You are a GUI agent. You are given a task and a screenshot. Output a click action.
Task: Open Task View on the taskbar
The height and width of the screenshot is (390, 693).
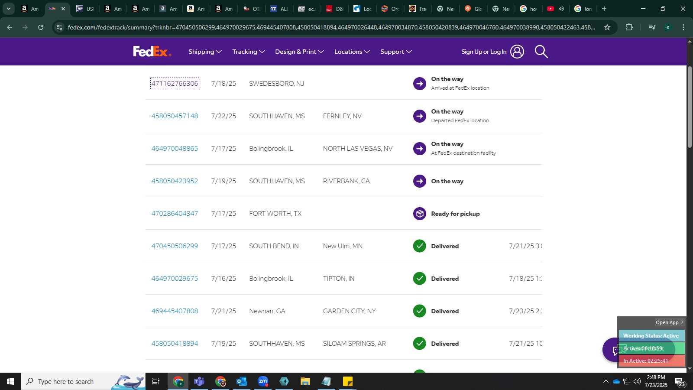[156, 381]
